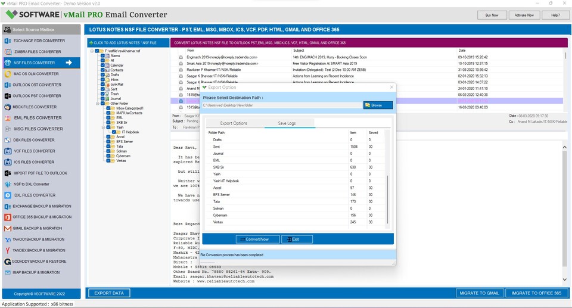Screen dimensions: 572x308
Task: Click the VCF Files Converter icon
Action: [8, 151]
